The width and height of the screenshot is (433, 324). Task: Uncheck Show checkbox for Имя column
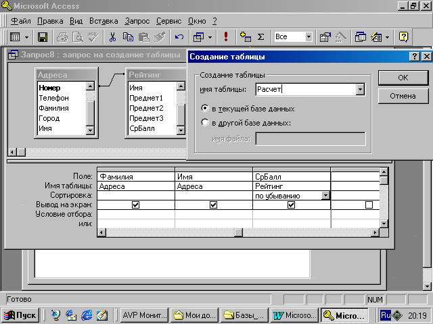214,205
